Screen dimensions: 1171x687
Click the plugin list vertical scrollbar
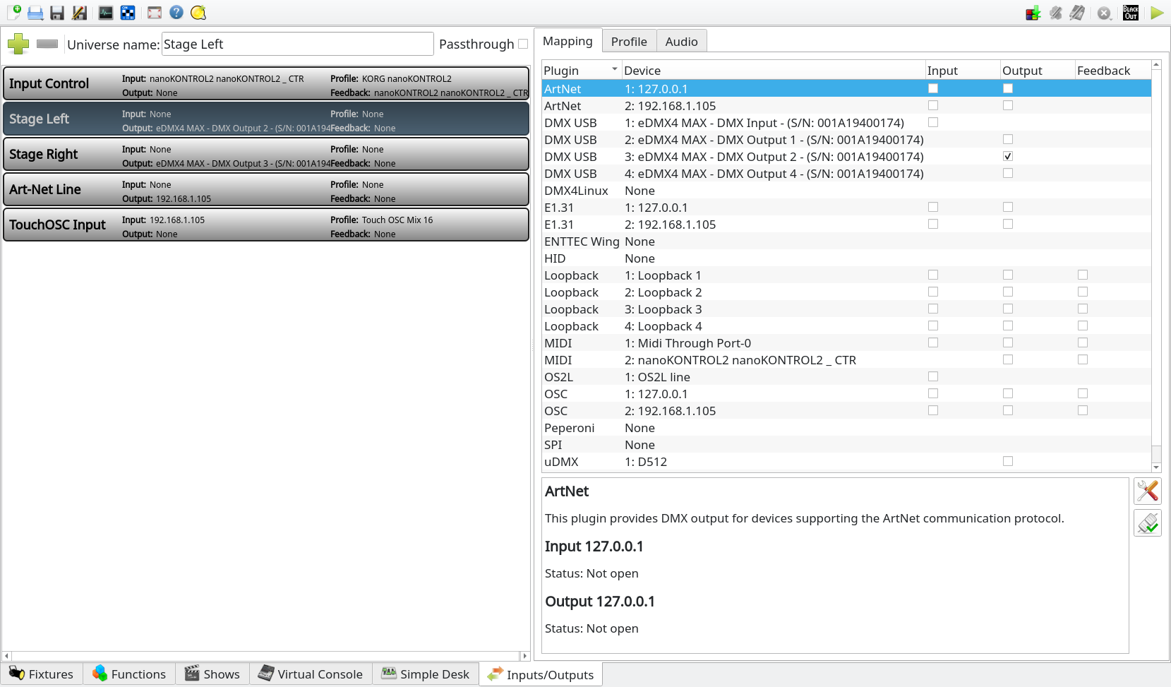click(x=1156, y=267)
